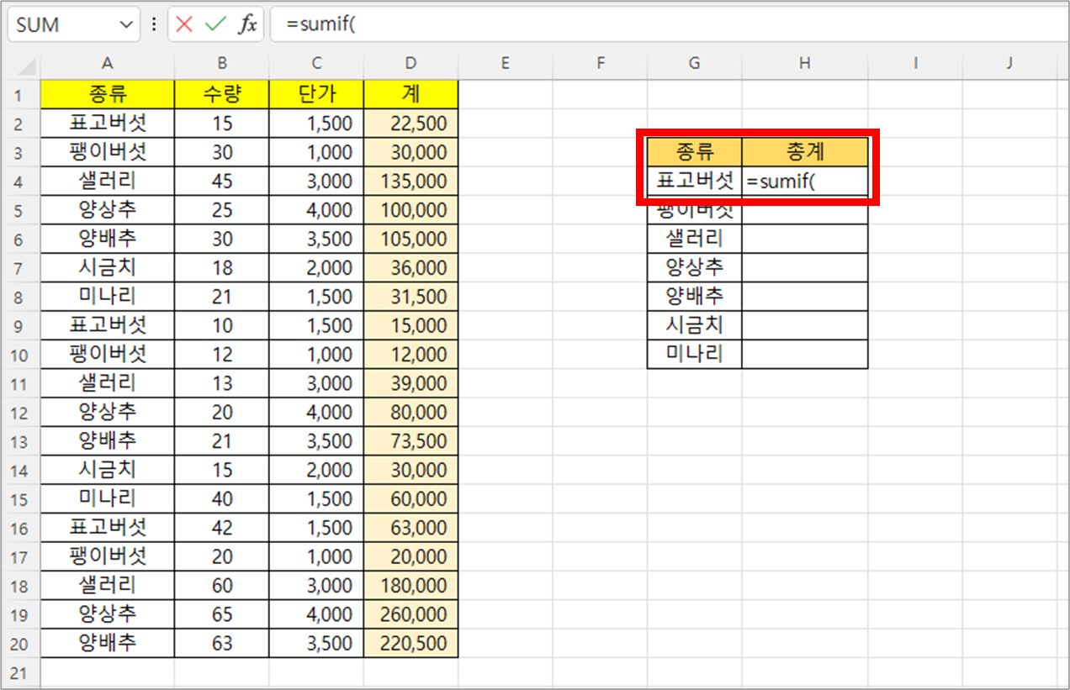Click the 수량 header cell
The width and height of the screenshot is (1070, 690).
coord(222,94)
